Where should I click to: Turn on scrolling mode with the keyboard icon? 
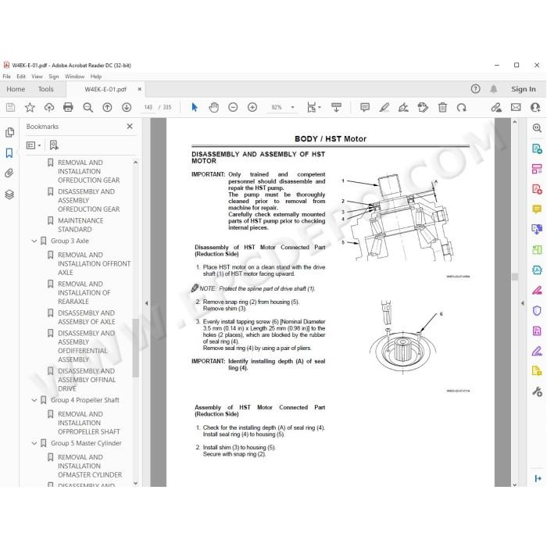coord(336,108)
